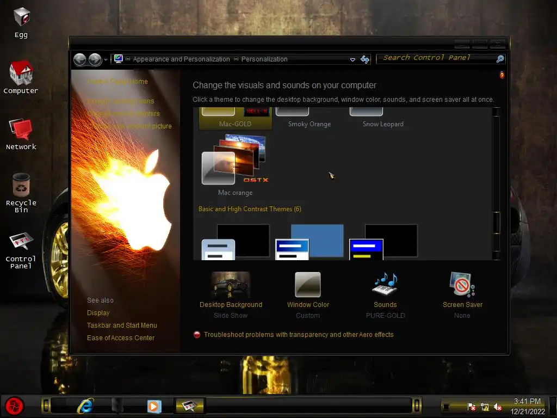Click the None text under Screen Saver
557x418 pixels.
462,316
